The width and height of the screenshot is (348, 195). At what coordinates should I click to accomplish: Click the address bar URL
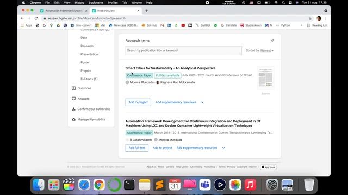coord(86,18)
